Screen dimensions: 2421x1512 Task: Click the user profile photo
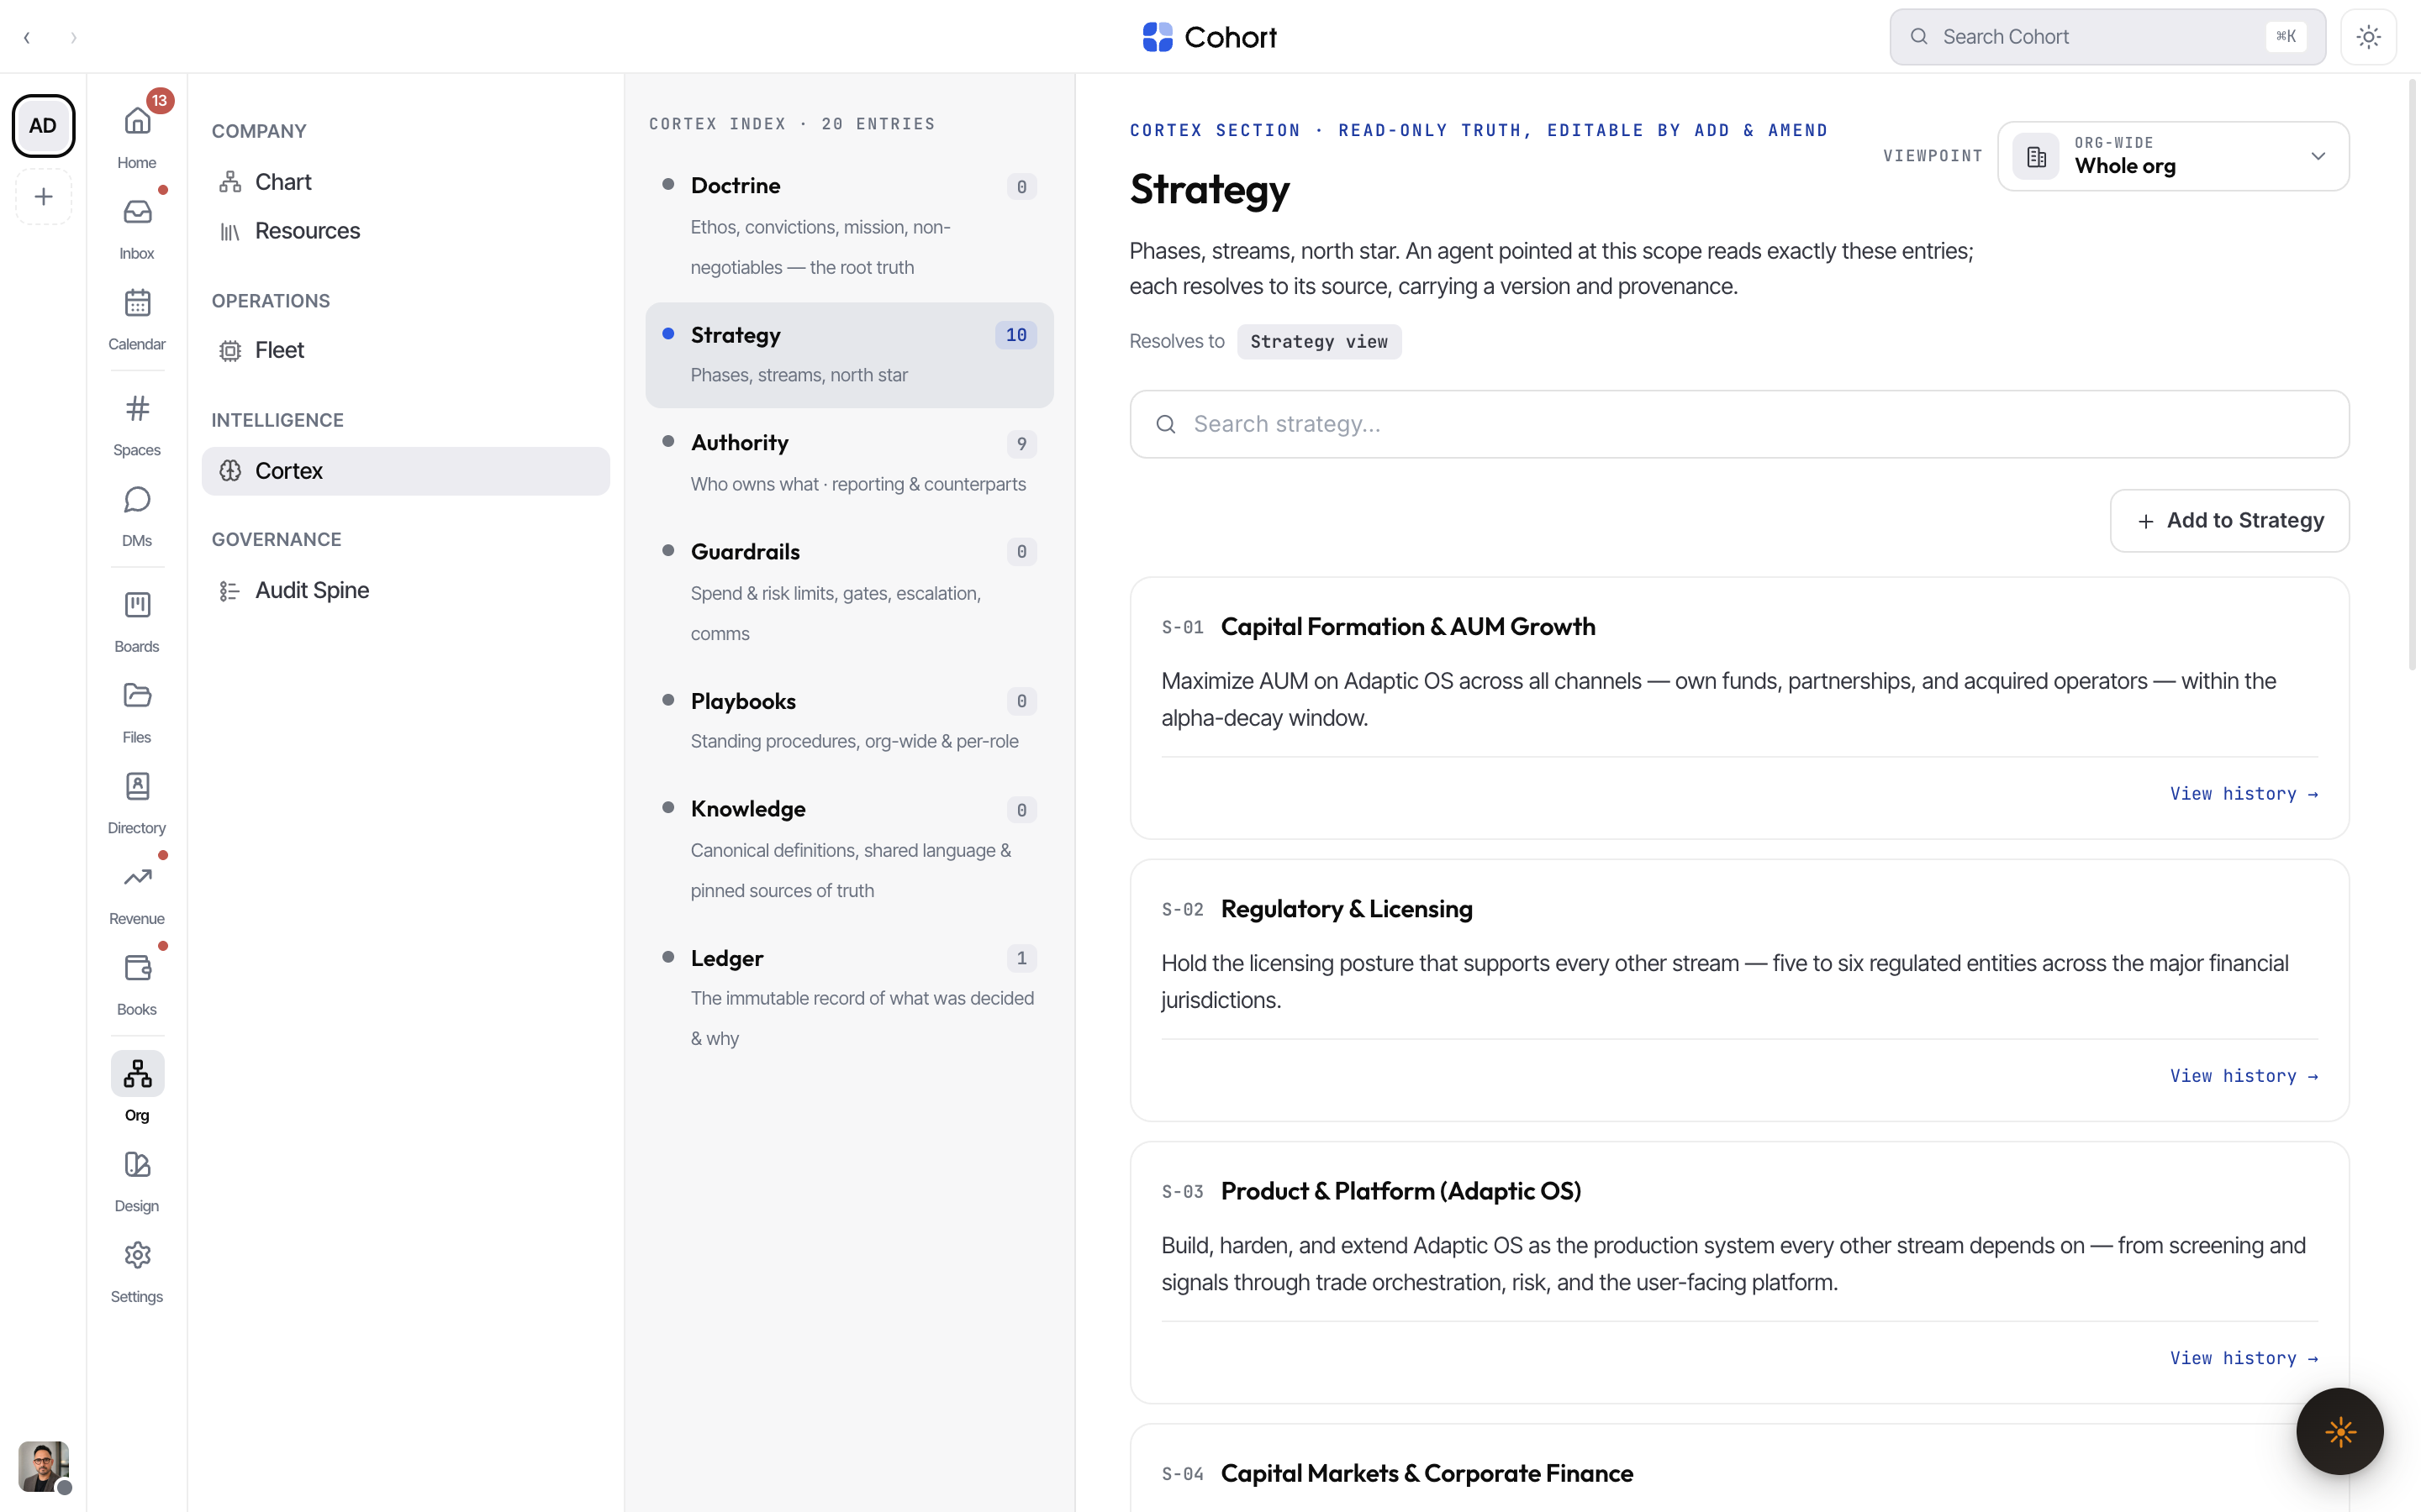(x=43, y=1466)
